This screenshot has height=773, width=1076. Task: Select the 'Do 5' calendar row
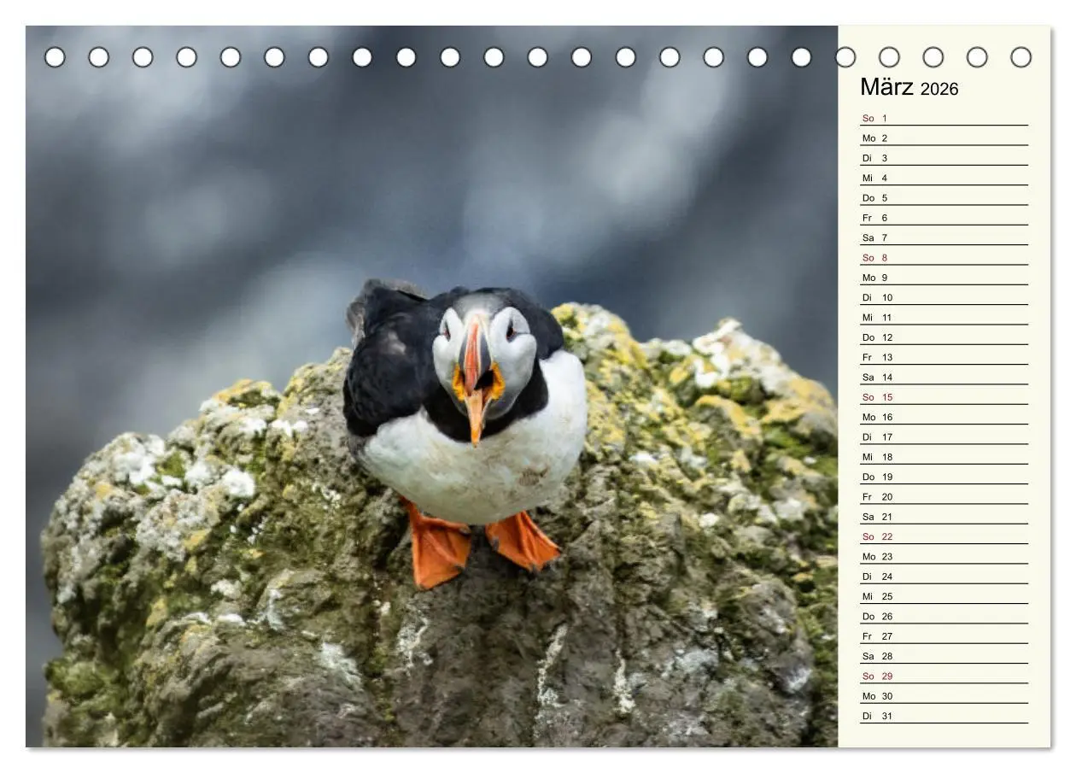coord(944,197)
